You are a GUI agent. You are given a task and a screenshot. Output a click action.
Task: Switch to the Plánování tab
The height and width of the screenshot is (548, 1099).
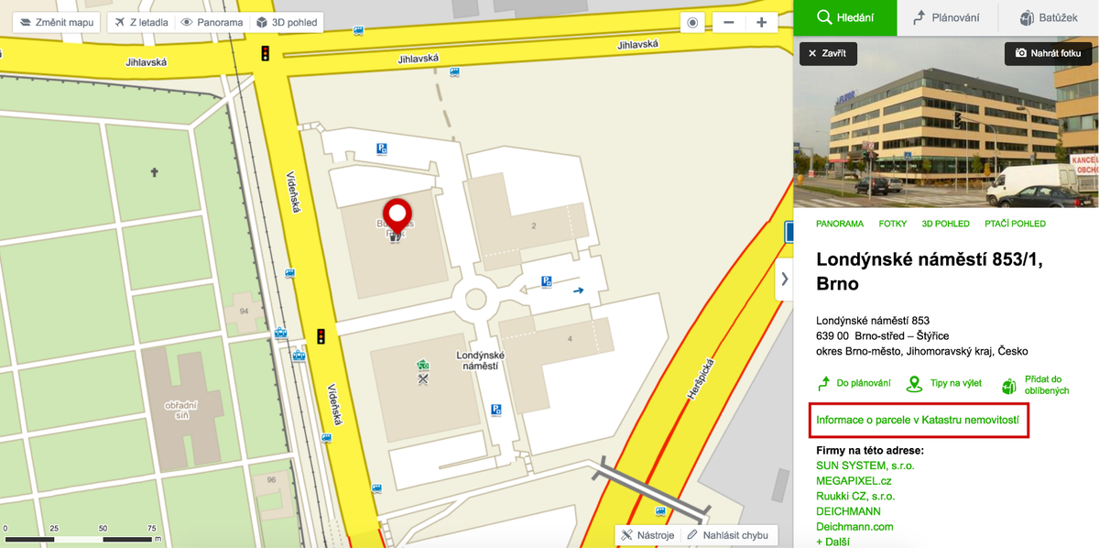(x=948, y=17)
